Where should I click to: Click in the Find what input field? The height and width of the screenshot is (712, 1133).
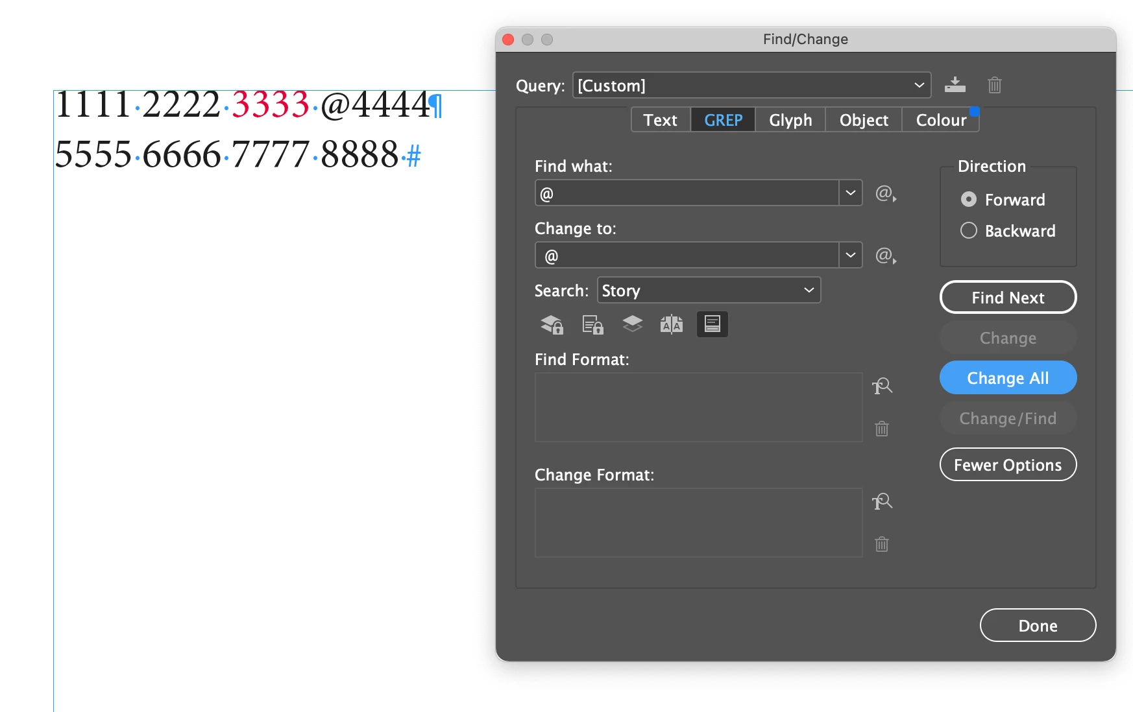coord(687,193)
